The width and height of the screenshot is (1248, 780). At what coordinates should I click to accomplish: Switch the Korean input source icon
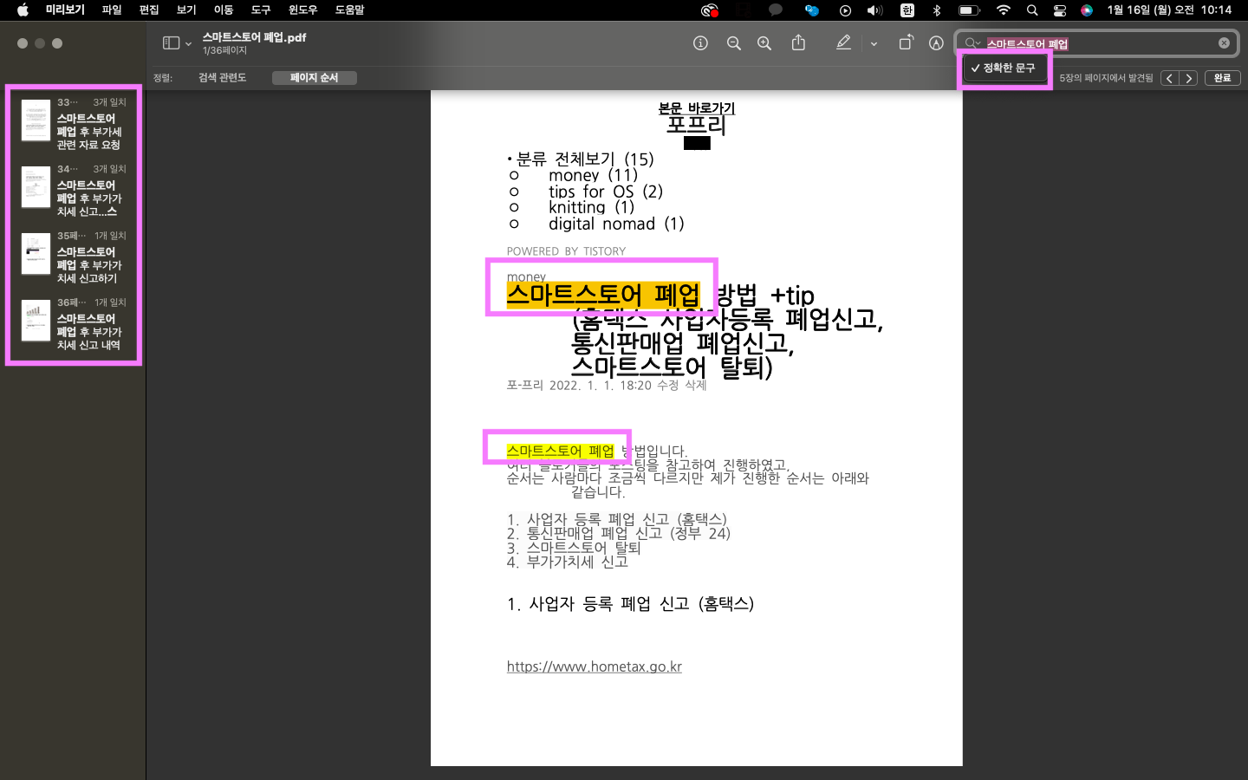(907, 10)
